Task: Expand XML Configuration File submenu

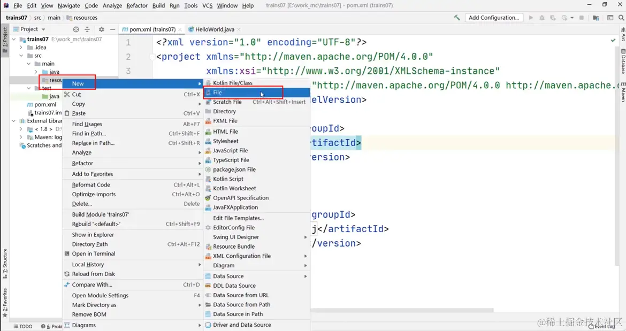Action: pyautogui.click(x=257, y=256)
